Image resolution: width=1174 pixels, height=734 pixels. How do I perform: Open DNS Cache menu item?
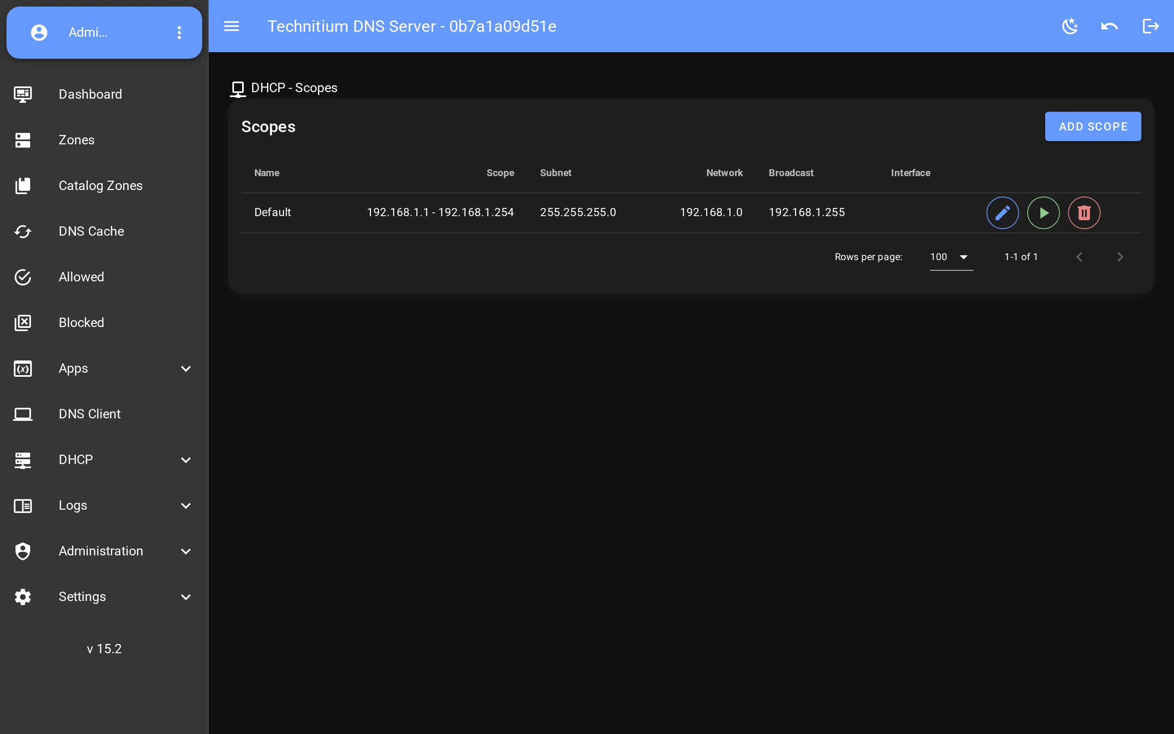click(104, 232)
